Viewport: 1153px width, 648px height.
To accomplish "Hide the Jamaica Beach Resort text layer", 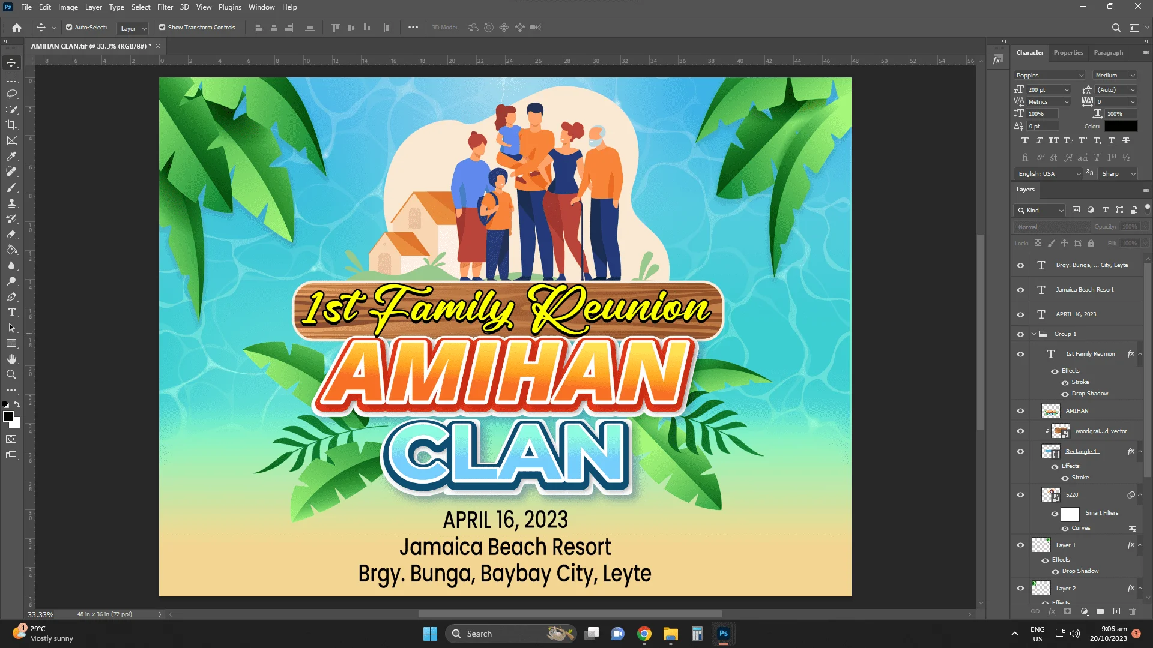I will [1020, 290].
